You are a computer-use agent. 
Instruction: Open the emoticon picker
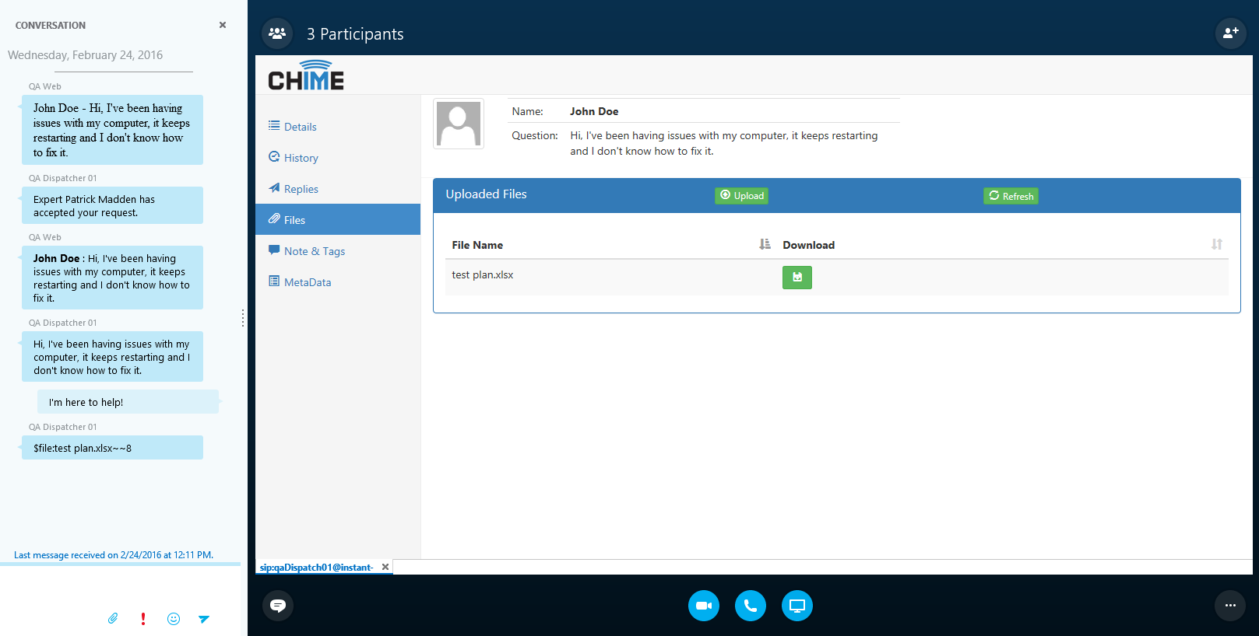point(174,619)
